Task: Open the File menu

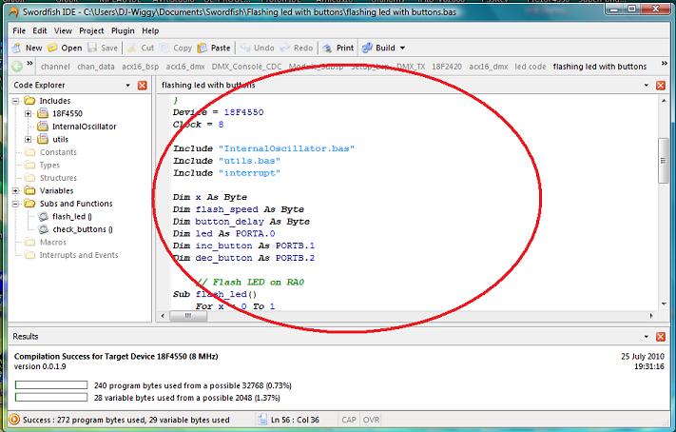Action: pos(19,30)
